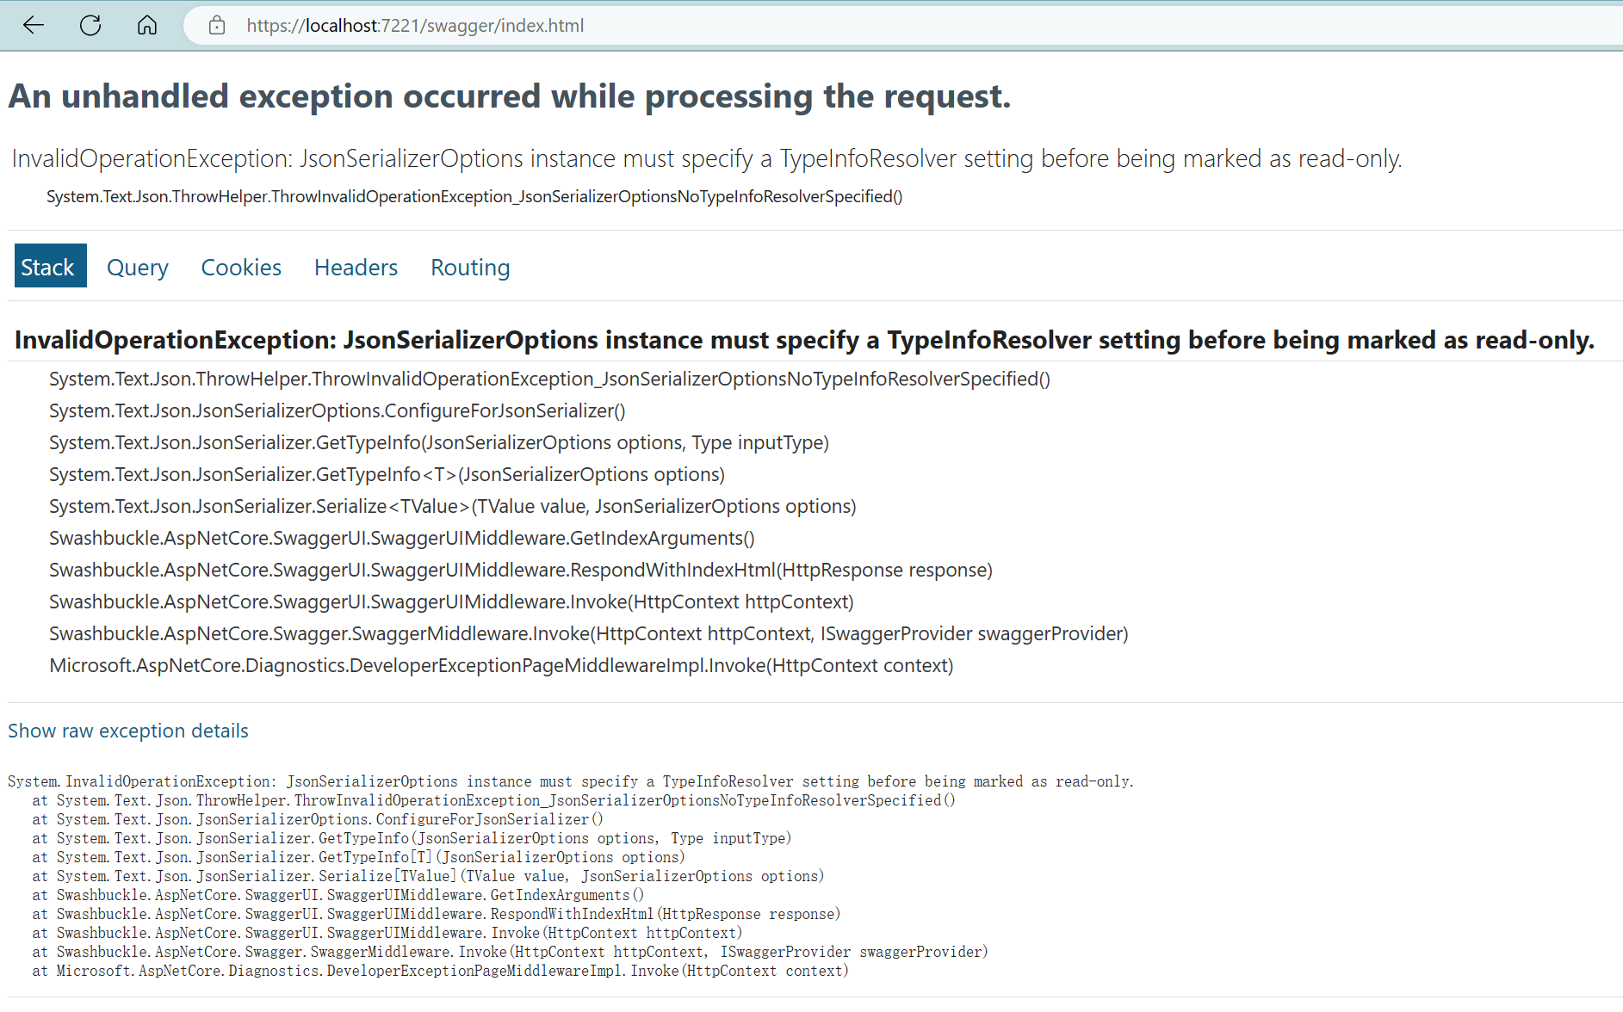
Task: Click the ConfigureForJsonSerializer frame
Action: (337, 410)
